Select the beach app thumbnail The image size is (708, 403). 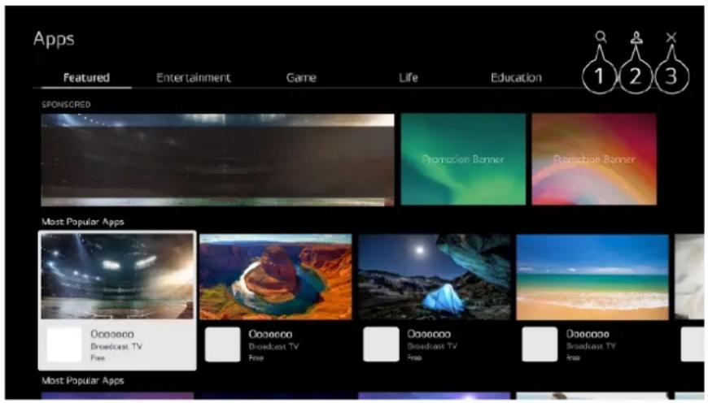click(x=592, y=277)
